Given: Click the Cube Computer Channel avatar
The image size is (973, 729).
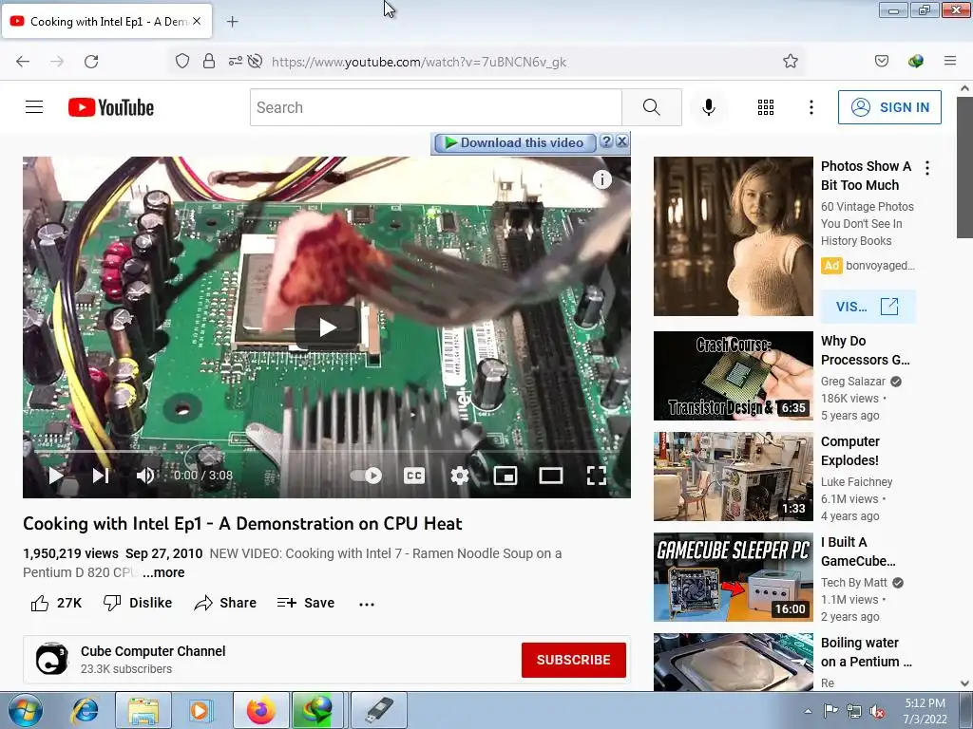Looking at the screenshot, I should click(x=51, y=659).
